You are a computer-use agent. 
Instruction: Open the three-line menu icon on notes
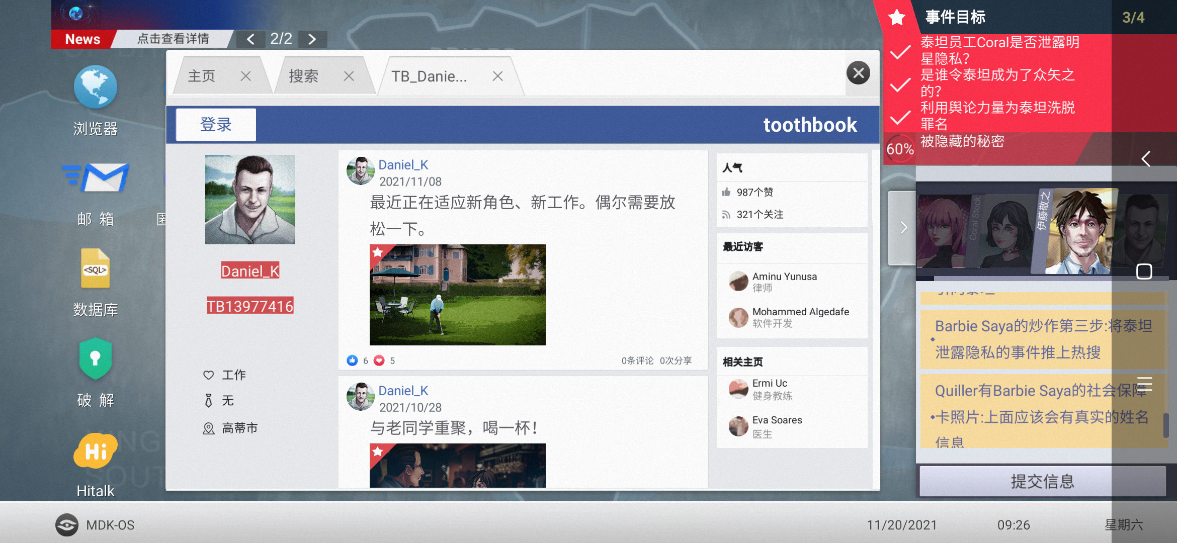[x=1144, y=384]
